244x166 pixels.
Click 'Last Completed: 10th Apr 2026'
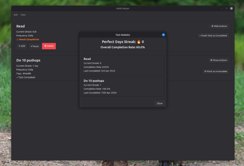click(100, 93)
